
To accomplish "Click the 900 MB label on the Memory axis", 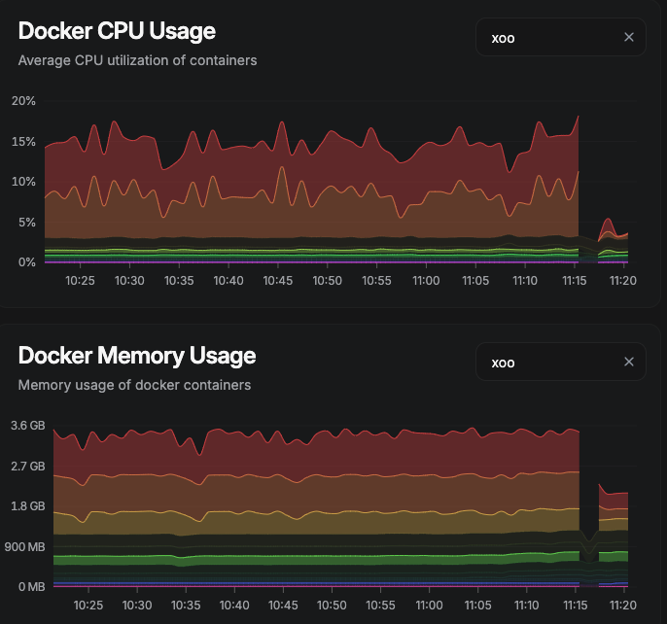I will click(x=27, y=547).
